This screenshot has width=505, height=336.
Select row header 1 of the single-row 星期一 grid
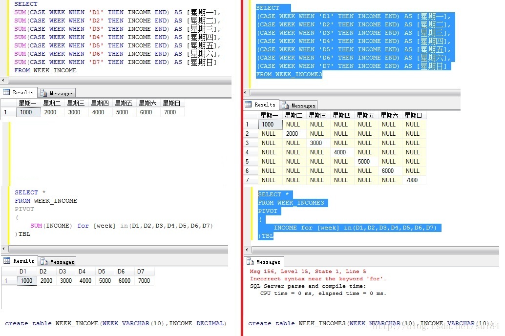point(9,112)
